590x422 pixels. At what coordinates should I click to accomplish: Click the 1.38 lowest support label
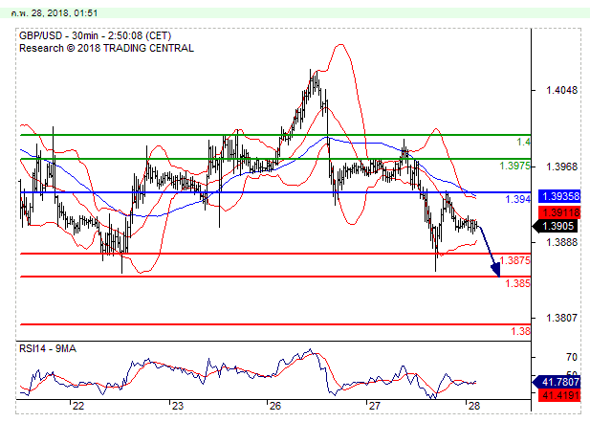click(x=521, y=331)
